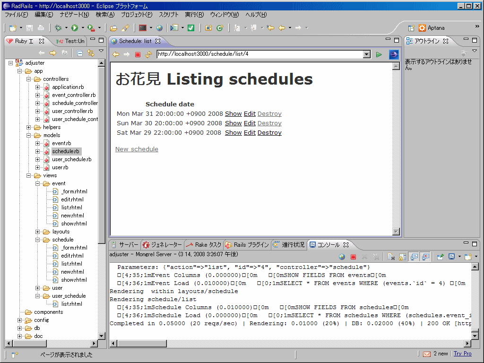Click Edit for the Mar 31 schedule
Screen dimensions: 484x363
(x=250, y=113)
